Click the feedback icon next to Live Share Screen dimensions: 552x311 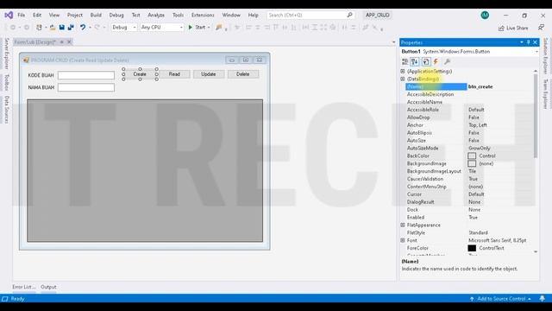541,28
